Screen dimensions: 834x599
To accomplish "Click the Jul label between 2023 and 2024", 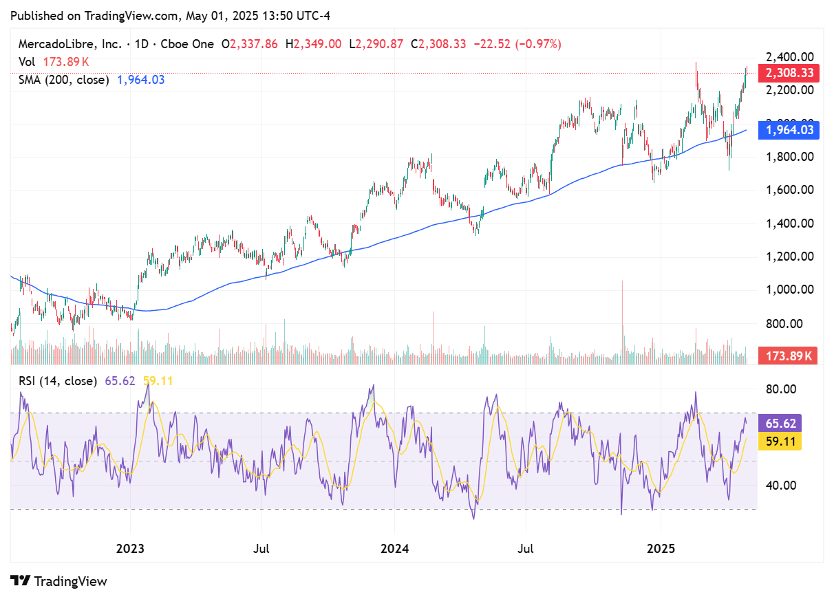I will coord(261,549).
